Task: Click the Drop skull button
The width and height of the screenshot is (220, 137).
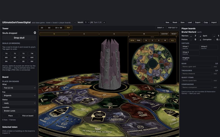Action: tap(19, 38)
